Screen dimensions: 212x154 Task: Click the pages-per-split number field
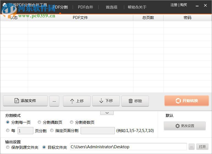coord(25,131)
